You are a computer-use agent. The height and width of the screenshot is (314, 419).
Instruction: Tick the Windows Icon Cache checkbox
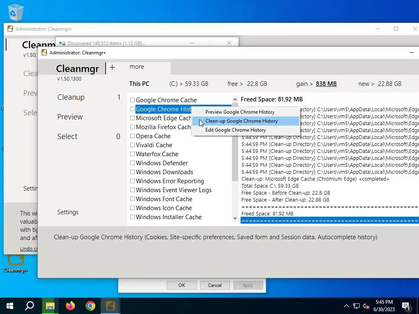[x=132, y=208]
